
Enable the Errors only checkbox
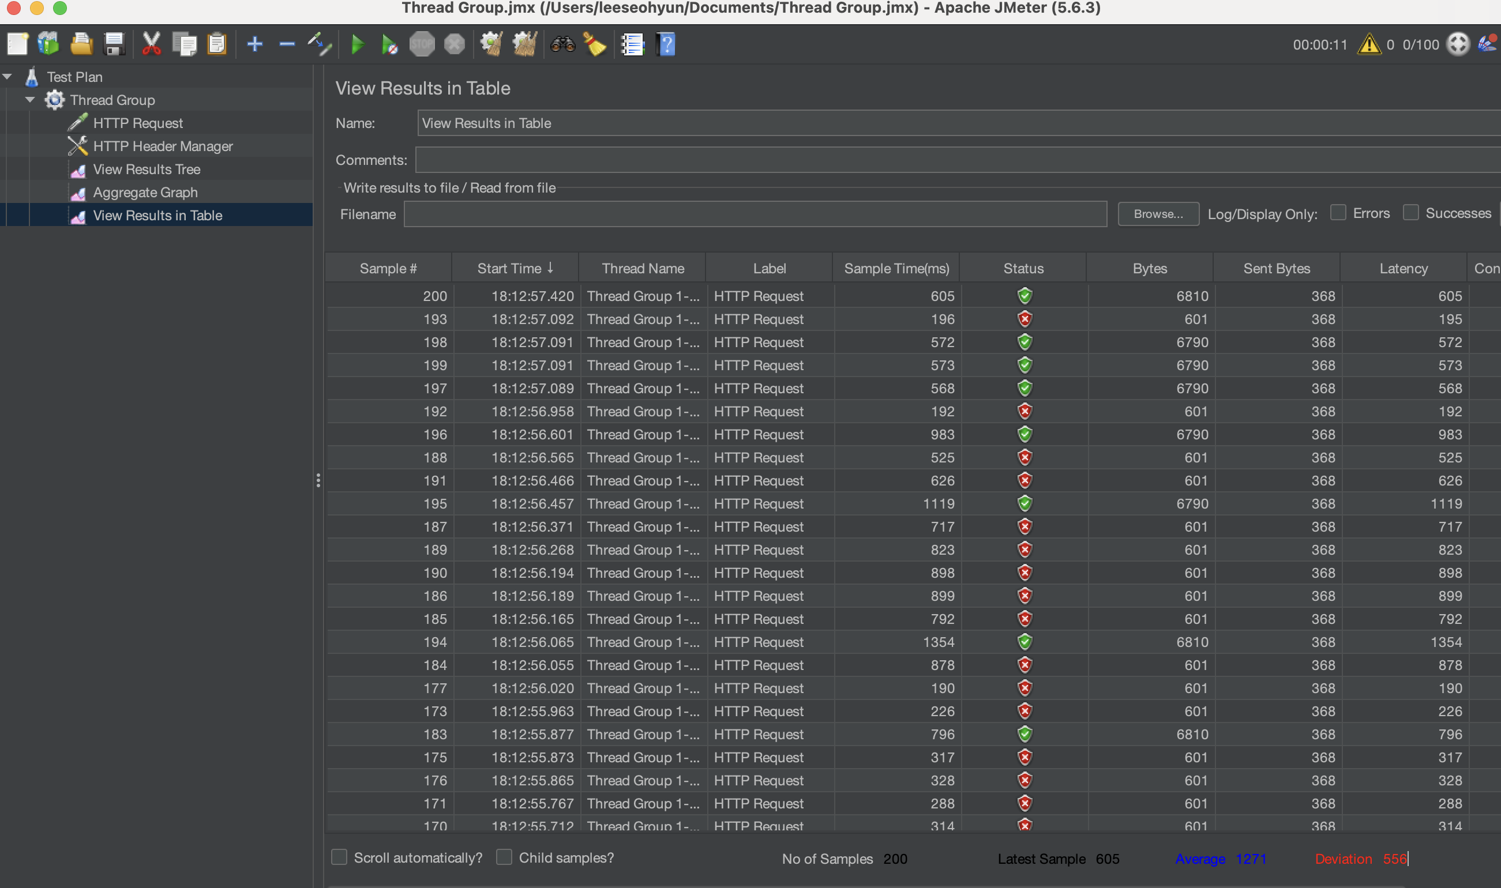coord(1338,212)
